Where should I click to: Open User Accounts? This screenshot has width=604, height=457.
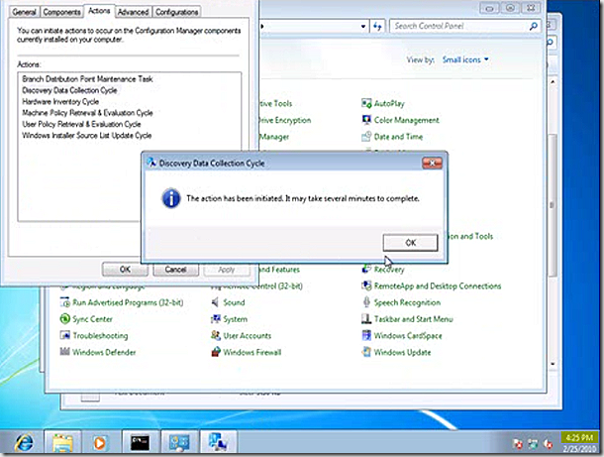coord(247,335)
